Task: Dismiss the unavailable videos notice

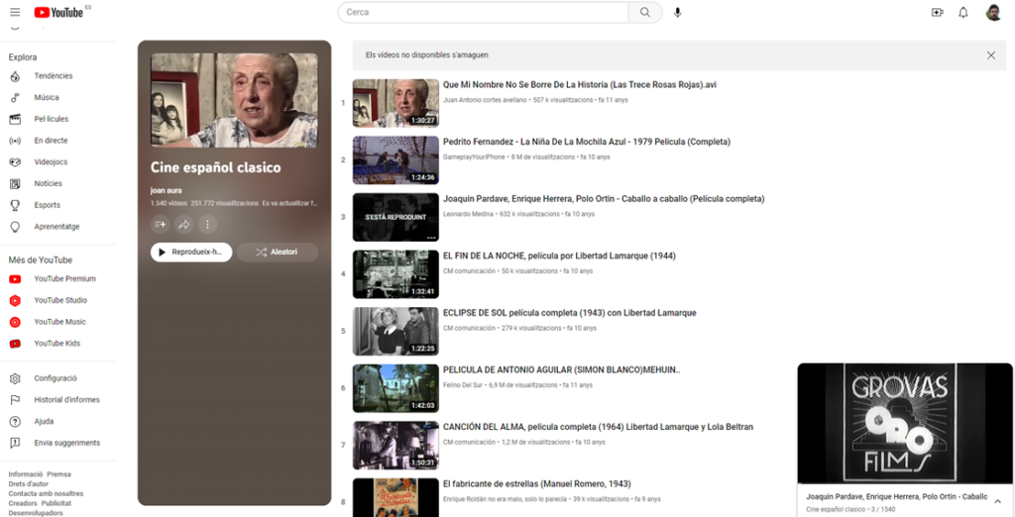Action: coord(990,55)
